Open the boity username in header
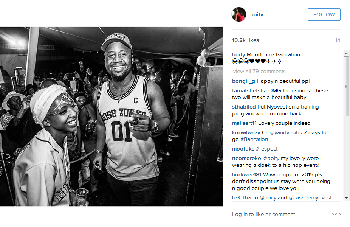 point(257,14)
